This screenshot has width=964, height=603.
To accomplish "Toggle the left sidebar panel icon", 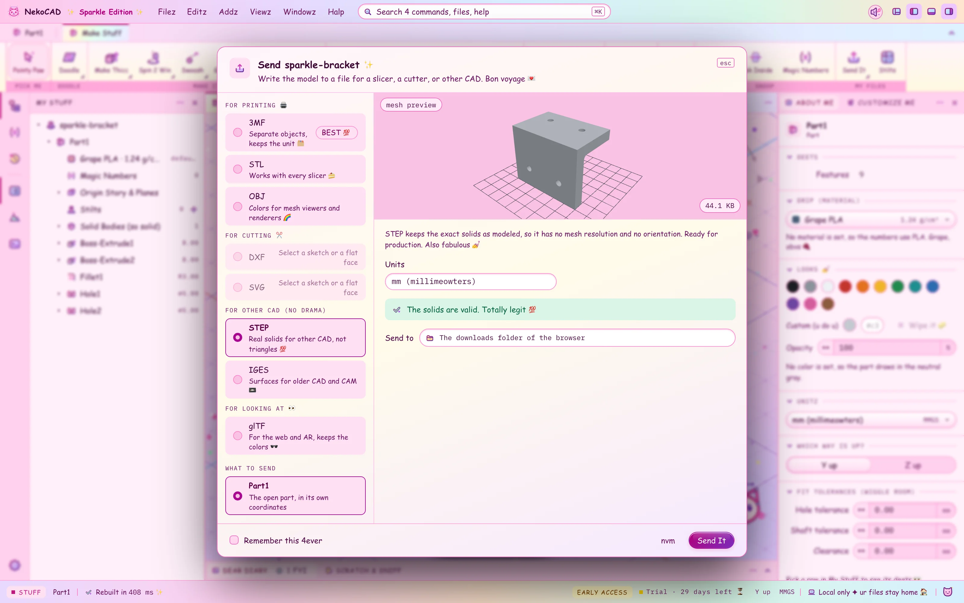I will (x=914, y=11).
